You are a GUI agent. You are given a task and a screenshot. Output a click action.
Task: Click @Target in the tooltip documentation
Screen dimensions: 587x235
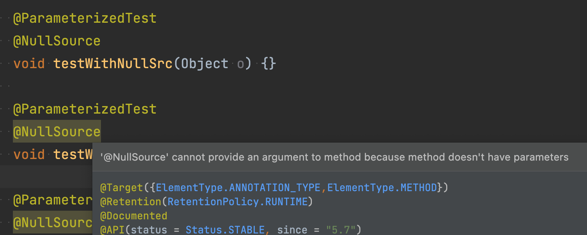(122, 188)
